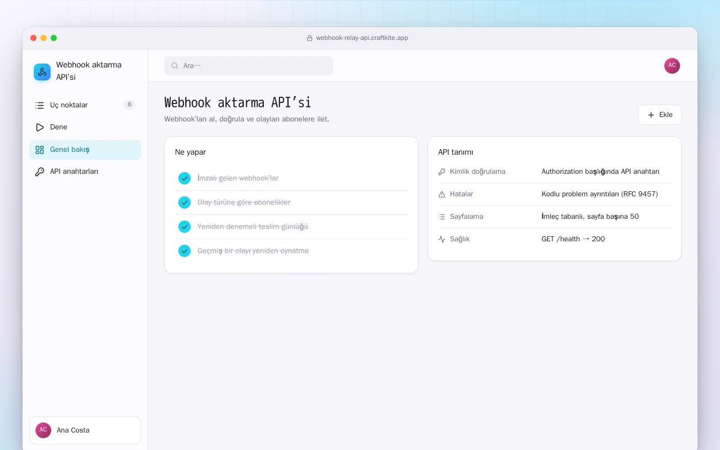The width and height of the screenshot is (720, 450).
Task: Click the search magnifier icon
Action: coord(175,66)
